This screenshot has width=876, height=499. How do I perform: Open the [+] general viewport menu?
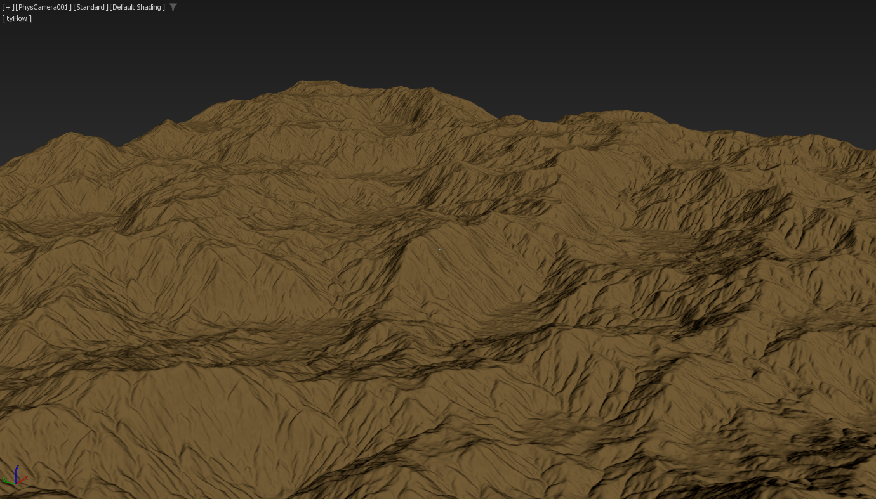[x=8, y=7]
